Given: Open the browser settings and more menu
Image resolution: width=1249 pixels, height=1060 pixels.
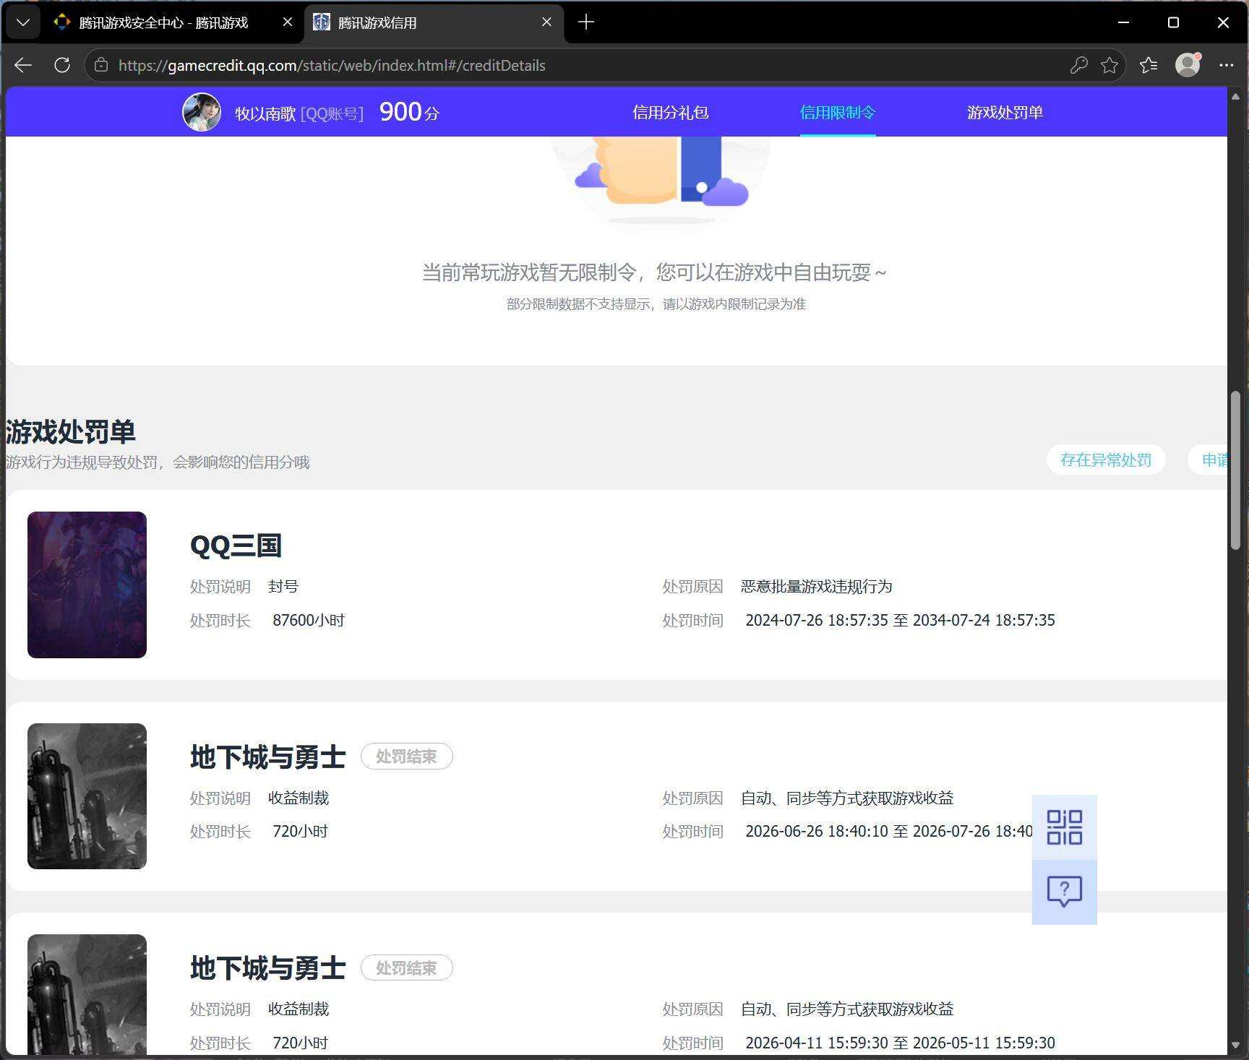Looking at the screenshot, I should (x=1227, y=65).
